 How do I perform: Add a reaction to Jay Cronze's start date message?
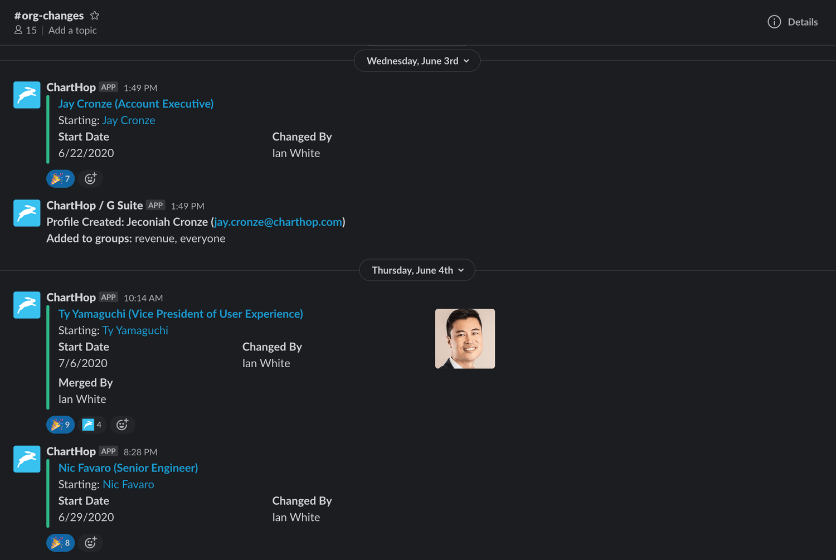pyautogui.click(x=90, y=178)
